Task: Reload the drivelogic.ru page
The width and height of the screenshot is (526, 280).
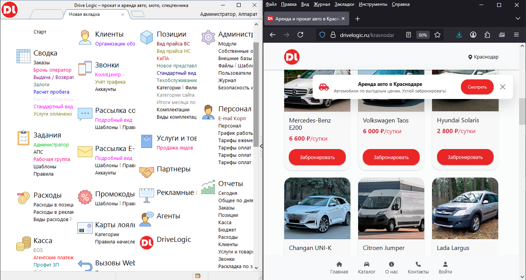Action: coord(301,35)
